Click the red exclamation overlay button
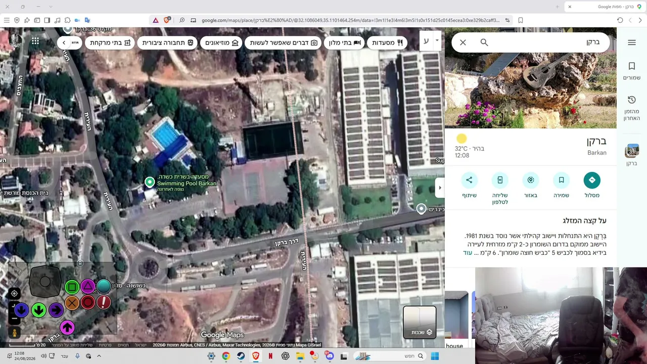This screenshot has height=364, width=647. point(104,302)
